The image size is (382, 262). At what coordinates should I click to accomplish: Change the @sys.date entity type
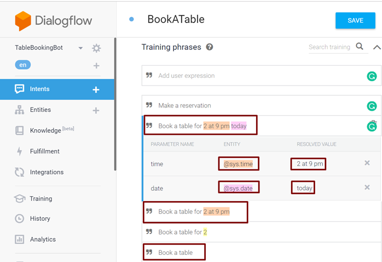[x=238, y=188]
